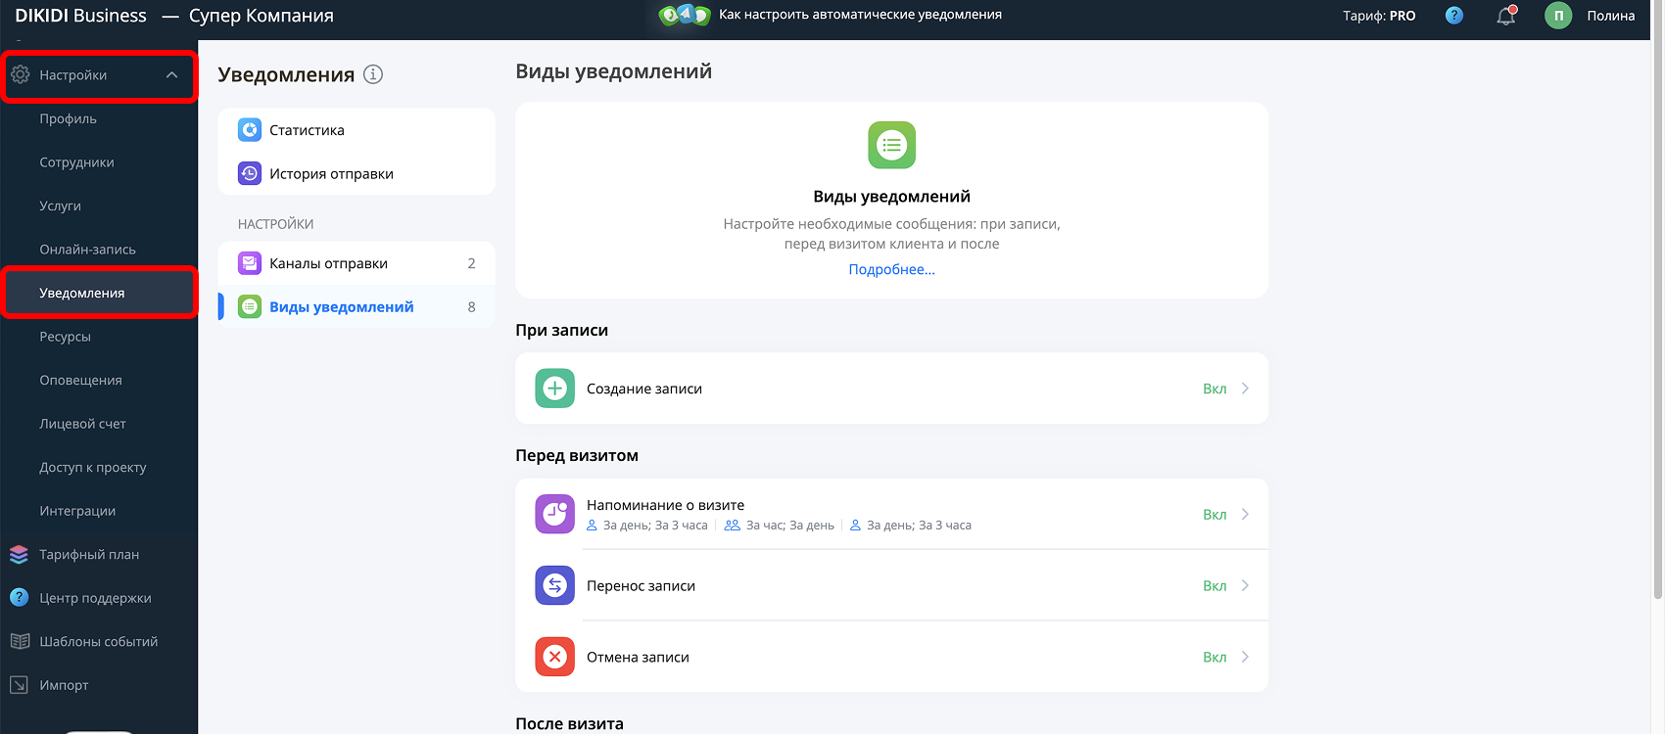Open Импорт sidebar item
Viewport: 1665px width, 734px height.
[64, 685]
